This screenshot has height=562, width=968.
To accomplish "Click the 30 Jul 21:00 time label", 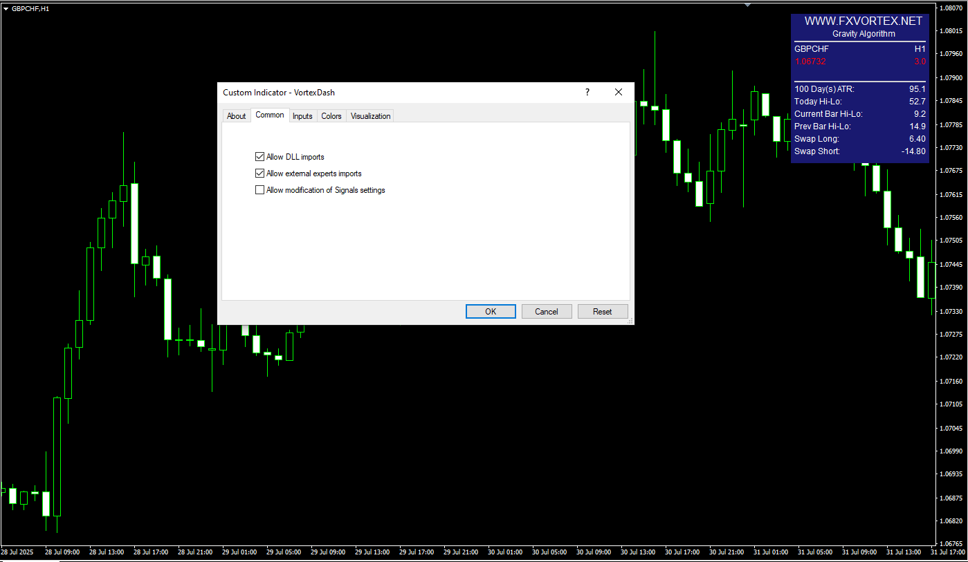I will (x=727, y=553).
